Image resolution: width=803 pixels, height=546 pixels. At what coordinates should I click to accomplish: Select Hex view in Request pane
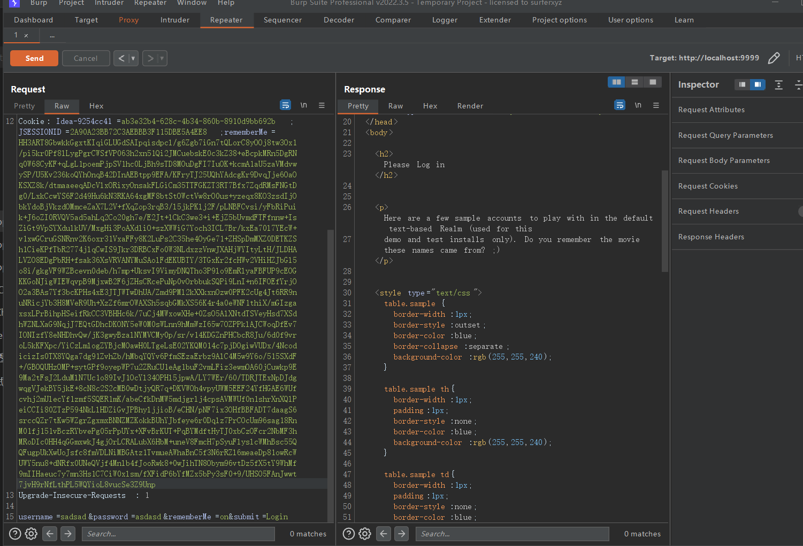[x=96, y=106]
